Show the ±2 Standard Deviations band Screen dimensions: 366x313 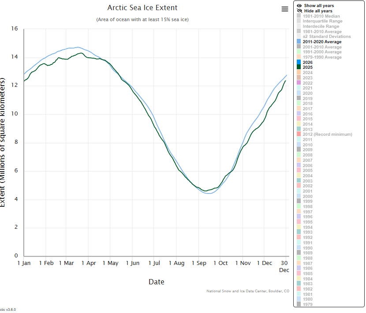click(327, 37)
